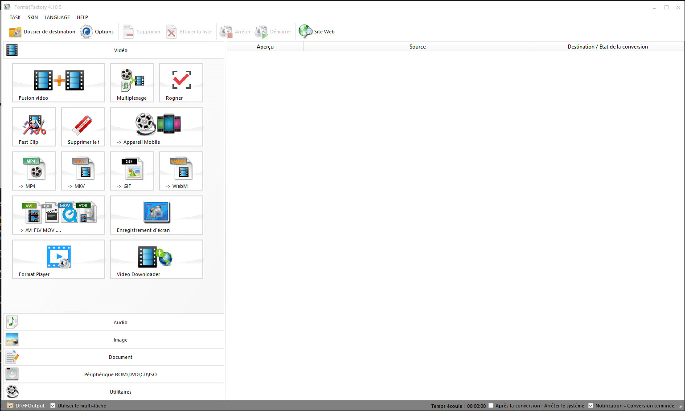Launch the Fast Clip tool
Image resolution: width=685 pixels, height=411 pixels.
pyautogui.click(x=34, y=127)
